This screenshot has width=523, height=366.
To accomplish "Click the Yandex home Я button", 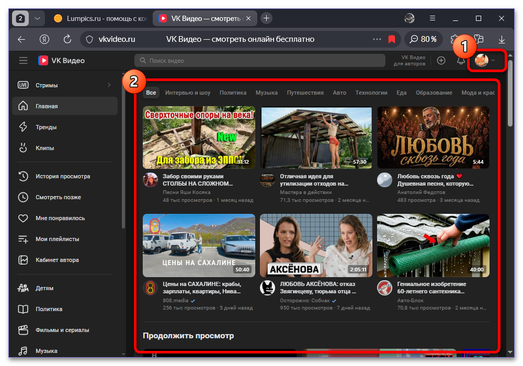I will click(44, 39).
